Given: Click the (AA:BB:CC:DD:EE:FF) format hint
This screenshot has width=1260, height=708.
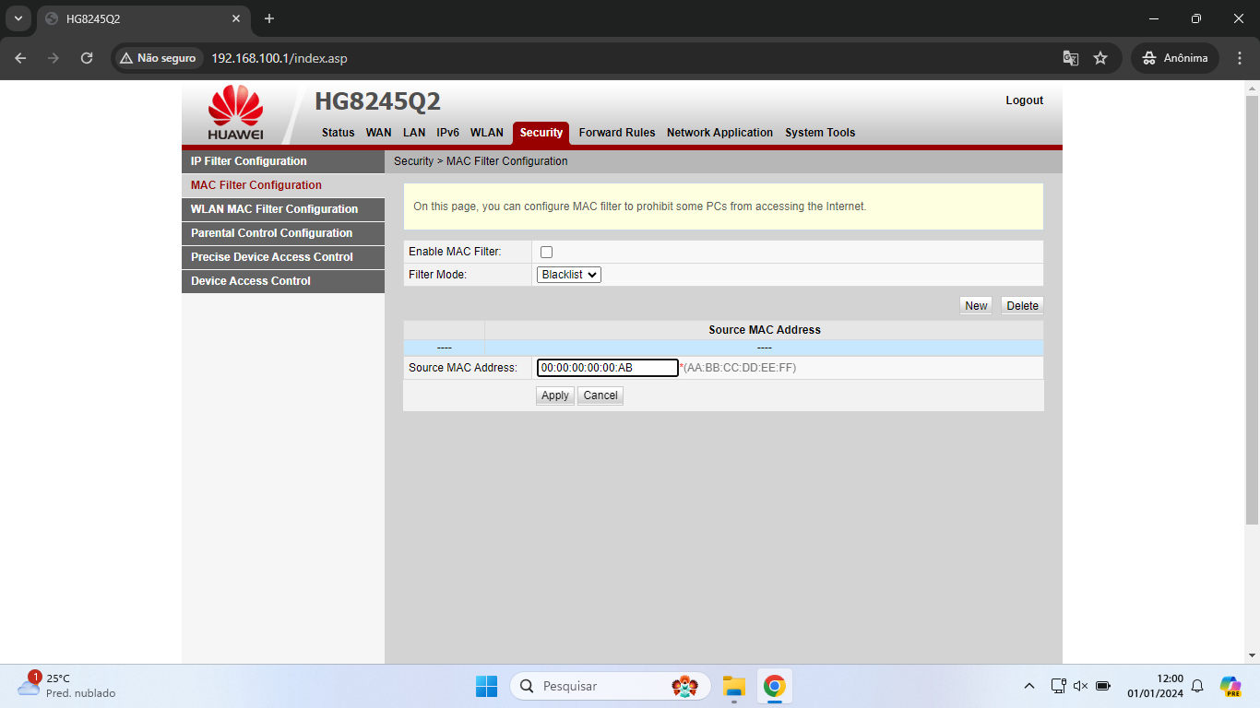Looking at the screenshot, I should tap(740, 368).
